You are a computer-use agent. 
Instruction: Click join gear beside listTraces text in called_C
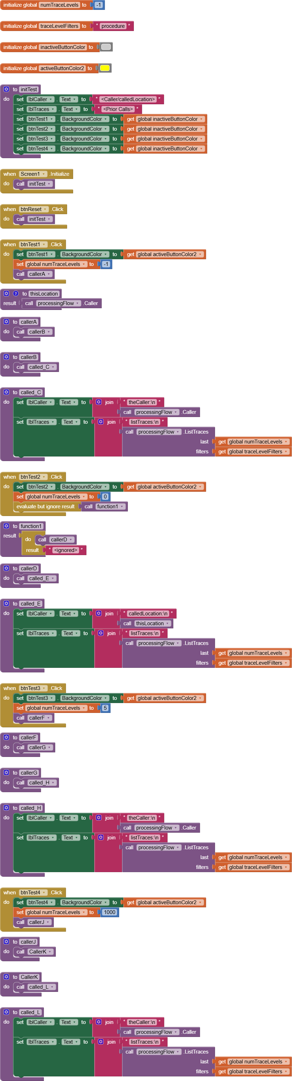tap(101, 422)
